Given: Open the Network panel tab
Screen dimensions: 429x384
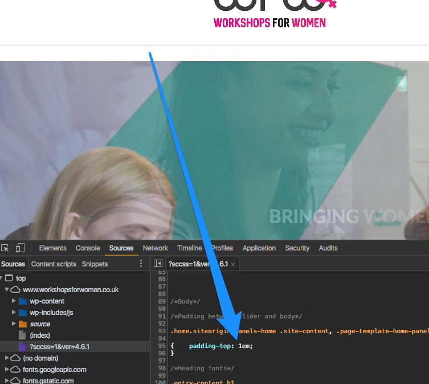Looking at the screenshot, I should pyautogui.click(x=155, y=248).
